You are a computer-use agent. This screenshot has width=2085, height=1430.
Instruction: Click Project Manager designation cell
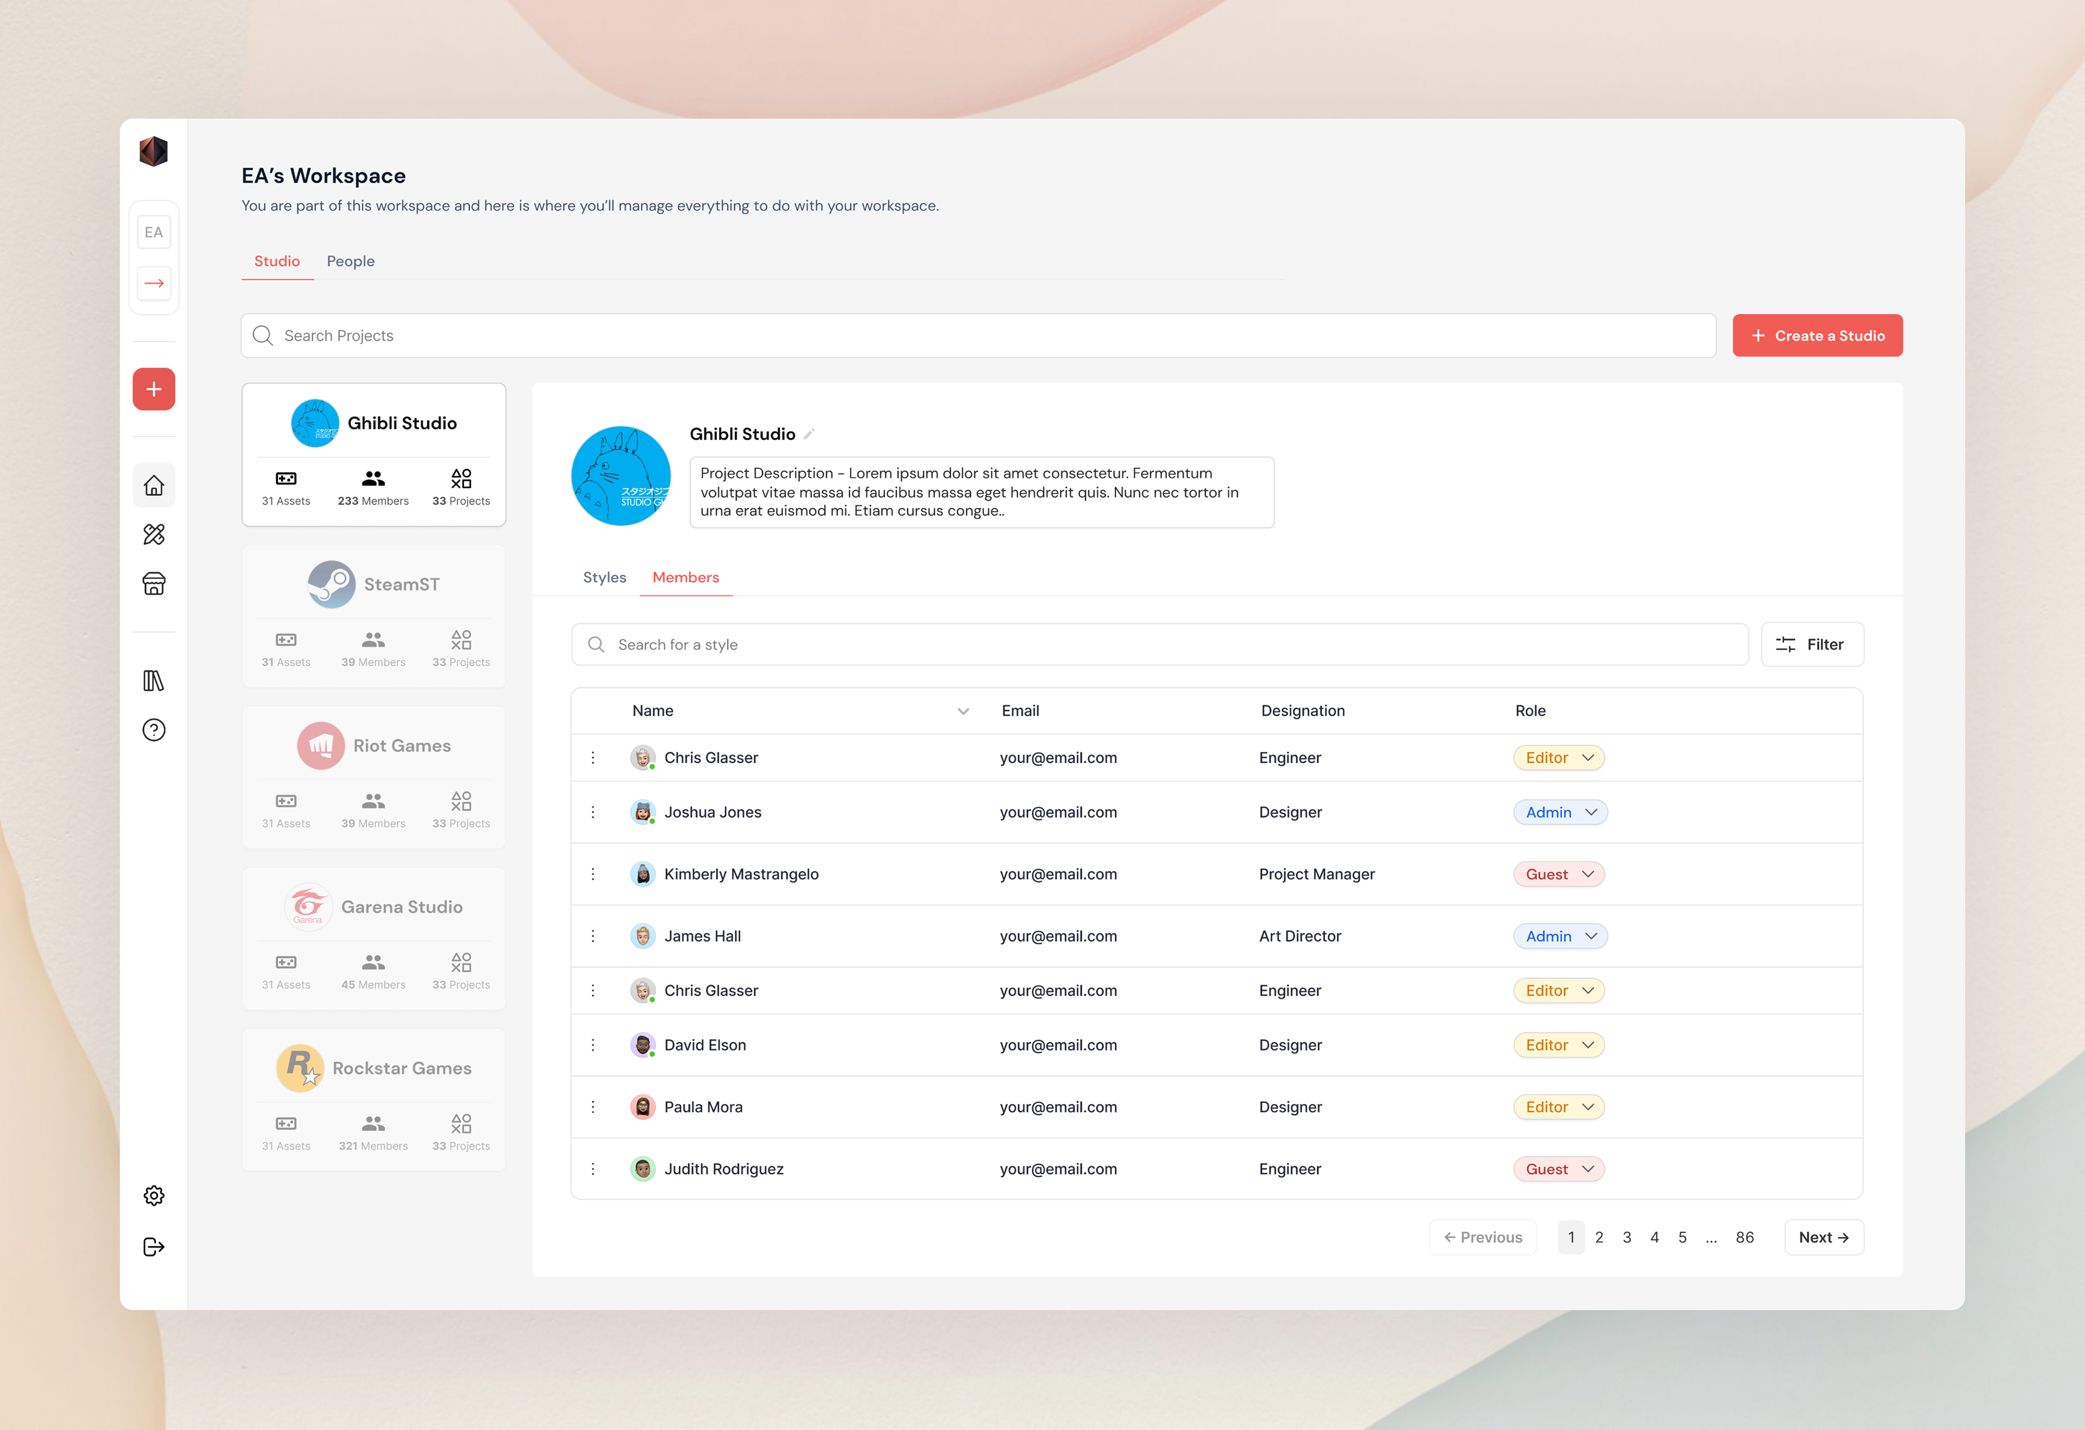coord(1316,874)
